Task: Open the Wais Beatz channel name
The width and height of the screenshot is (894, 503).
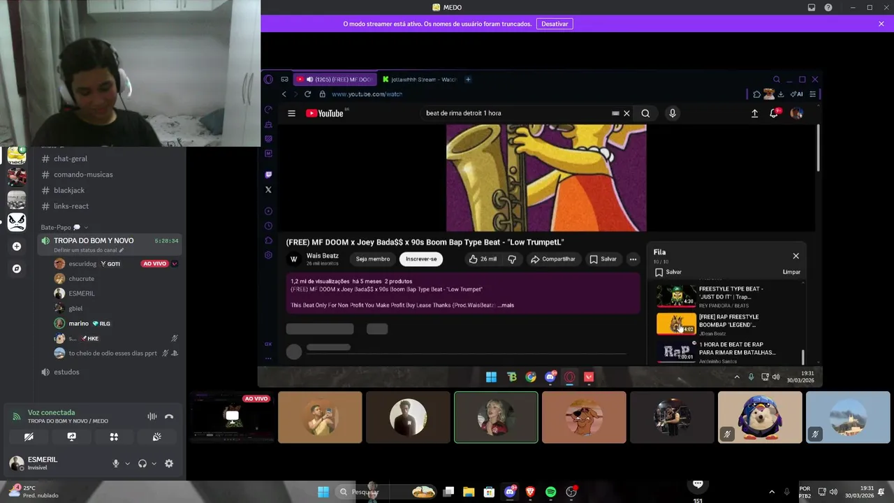Action: coord(322,256)
